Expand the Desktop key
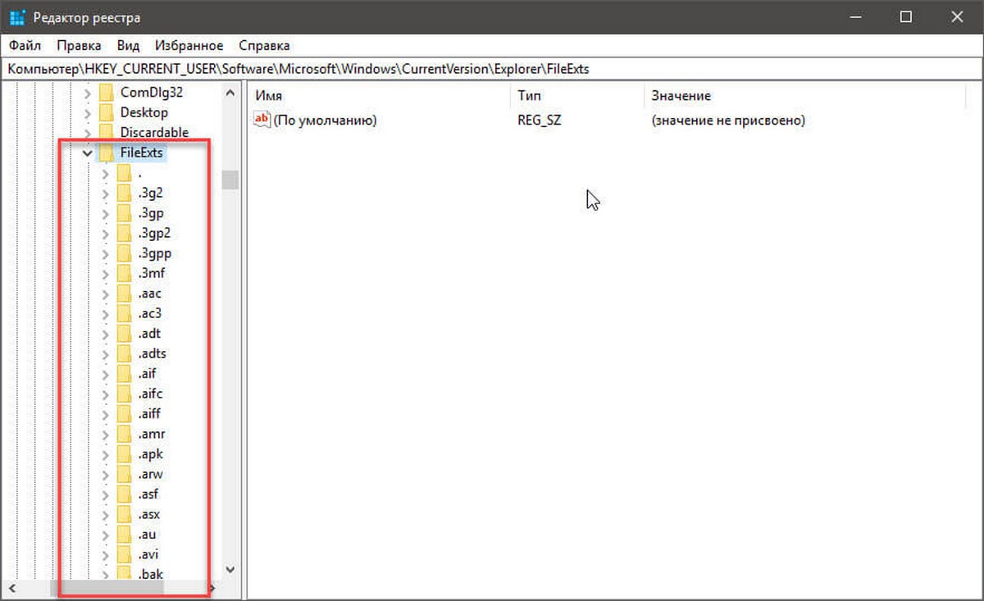 (86, 112)
